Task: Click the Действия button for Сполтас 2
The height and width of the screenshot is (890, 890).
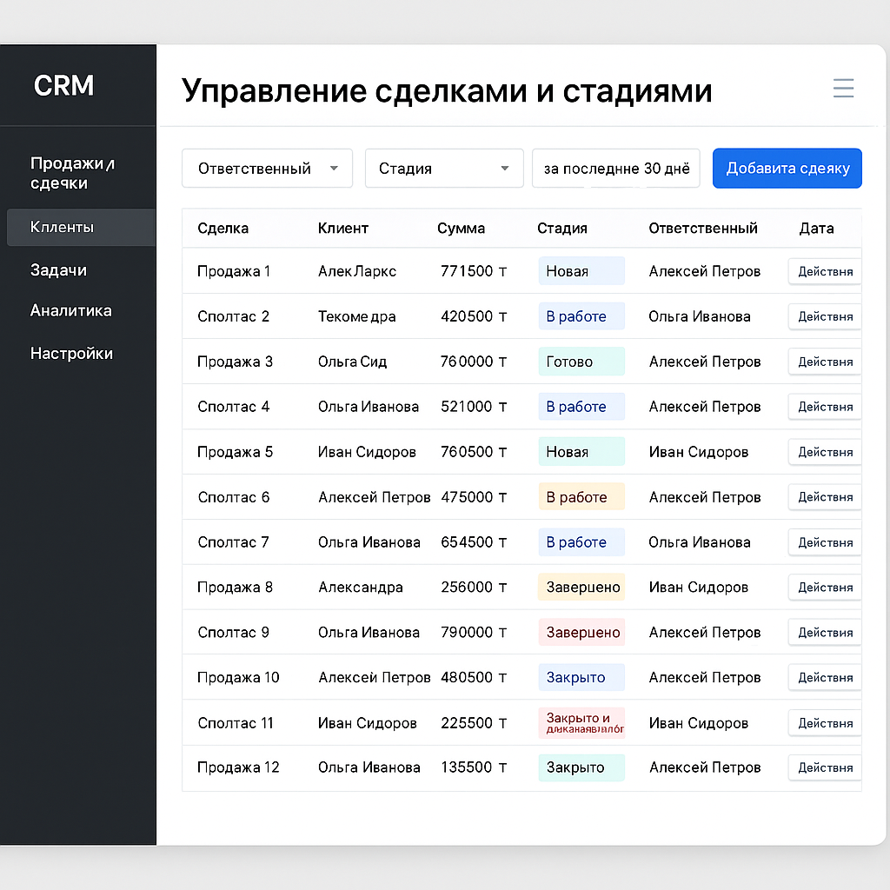Action: [825, 316]
